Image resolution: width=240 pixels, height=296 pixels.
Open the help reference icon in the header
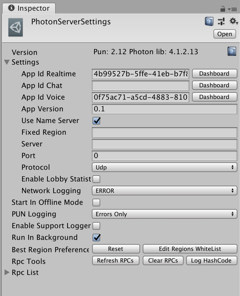pos(209,21)
